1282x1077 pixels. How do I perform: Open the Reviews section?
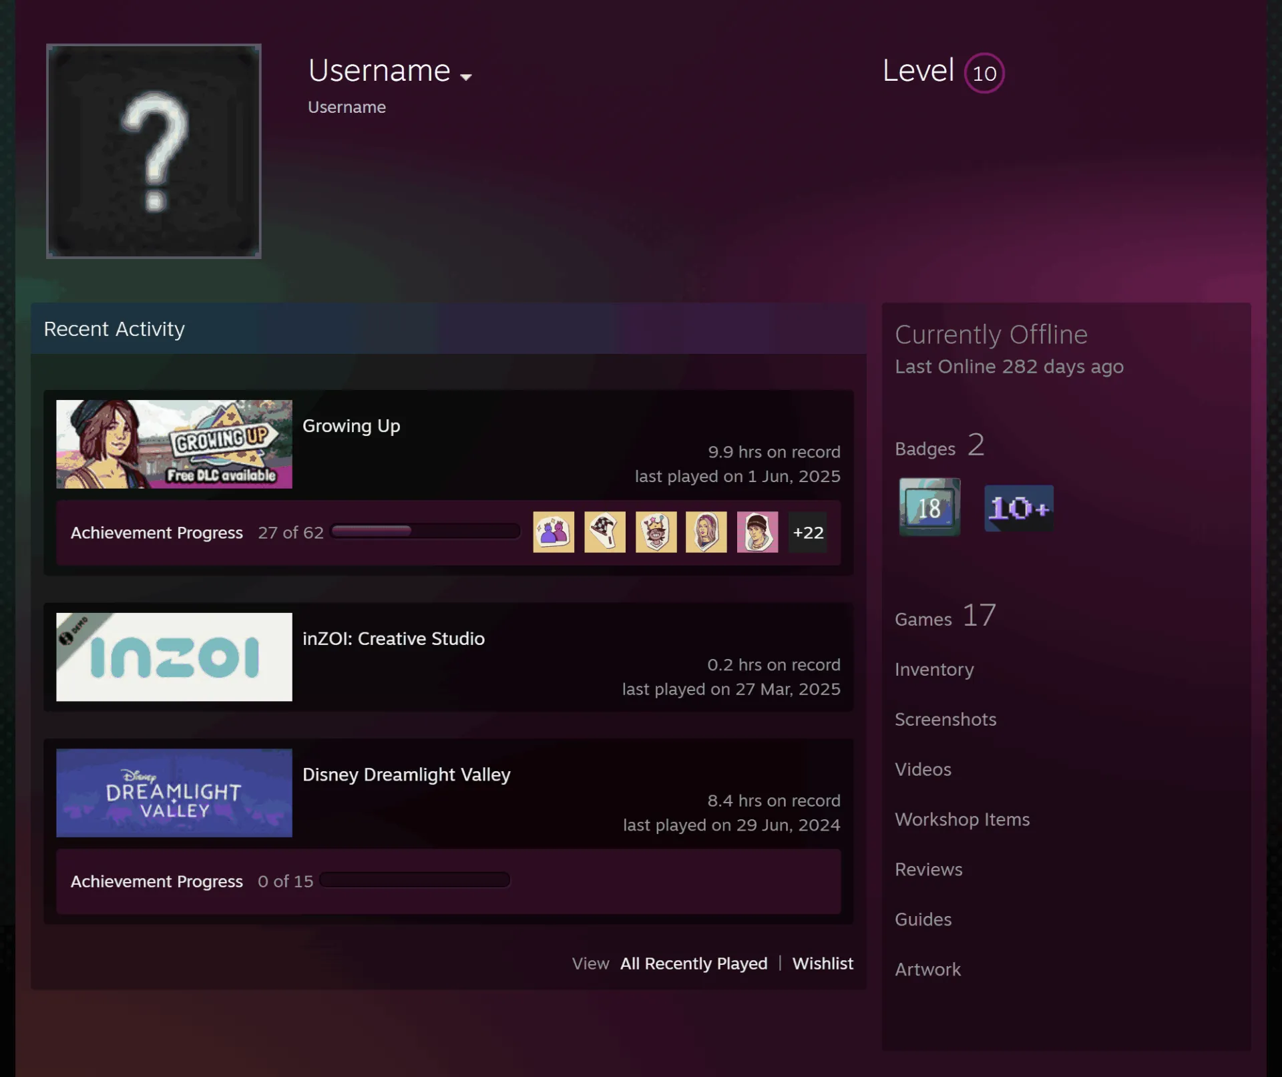coord(929,870)
